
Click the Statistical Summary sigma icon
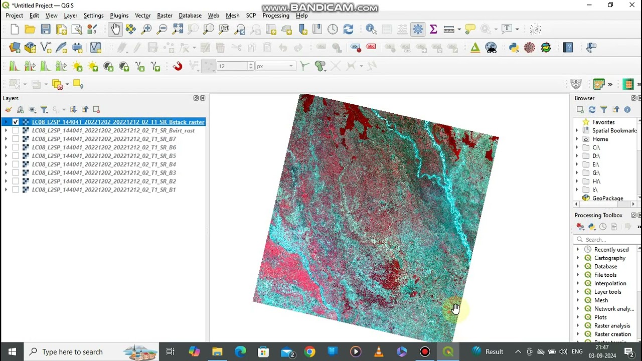pos(433,29)
